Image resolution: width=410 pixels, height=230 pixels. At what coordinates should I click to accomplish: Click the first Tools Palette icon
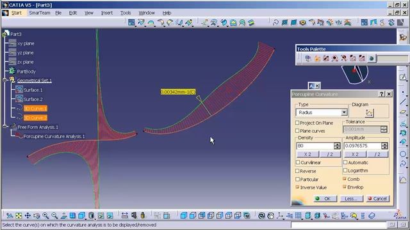(307, 58)
